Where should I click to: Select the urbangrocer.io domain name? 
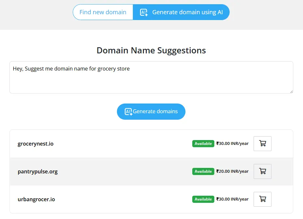36,199
